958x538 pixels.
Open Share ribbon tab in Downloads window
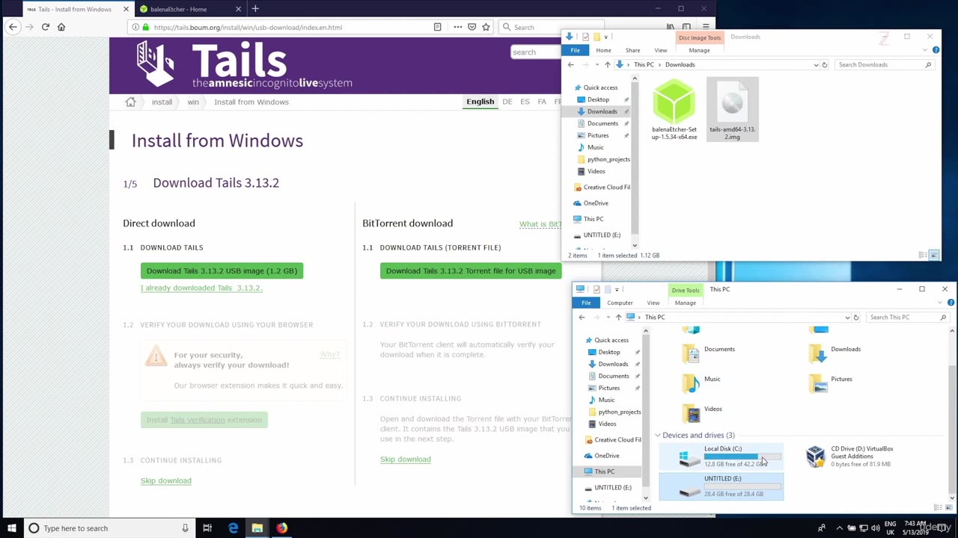632,50
